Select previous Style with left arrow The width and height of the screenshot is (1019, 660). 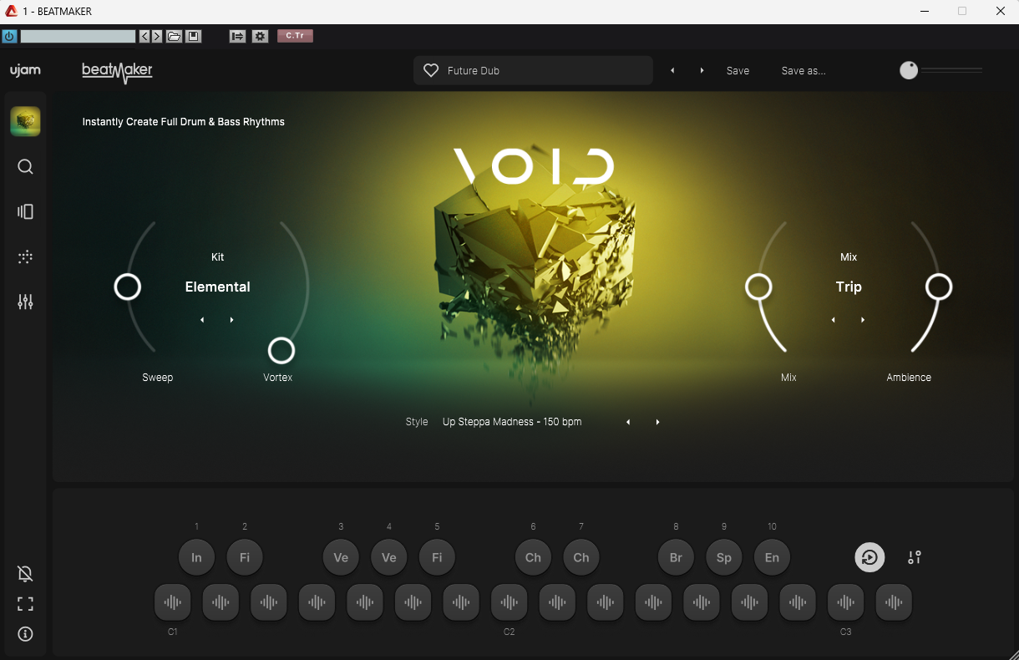point(628,422)
